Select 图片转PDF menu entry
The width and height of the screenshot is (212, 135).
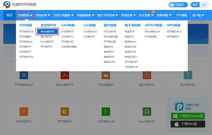[47, 37]
